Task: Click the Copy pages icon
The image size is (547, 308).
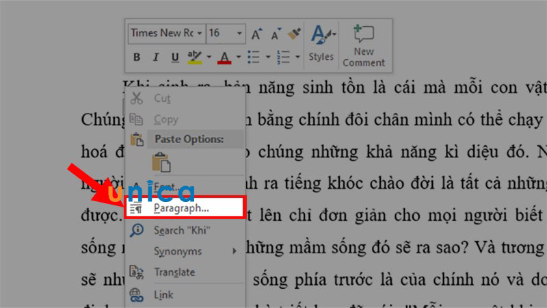Action: click(x=136, y=119)
